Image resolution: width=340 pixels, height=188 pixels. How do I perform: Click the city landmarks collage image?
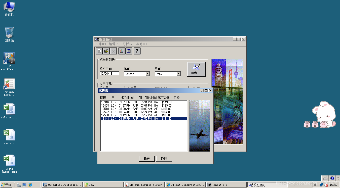[227, 102]
